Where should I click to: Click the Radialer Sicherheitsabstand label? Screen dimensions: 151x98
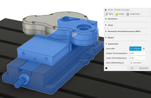(117, 53)
